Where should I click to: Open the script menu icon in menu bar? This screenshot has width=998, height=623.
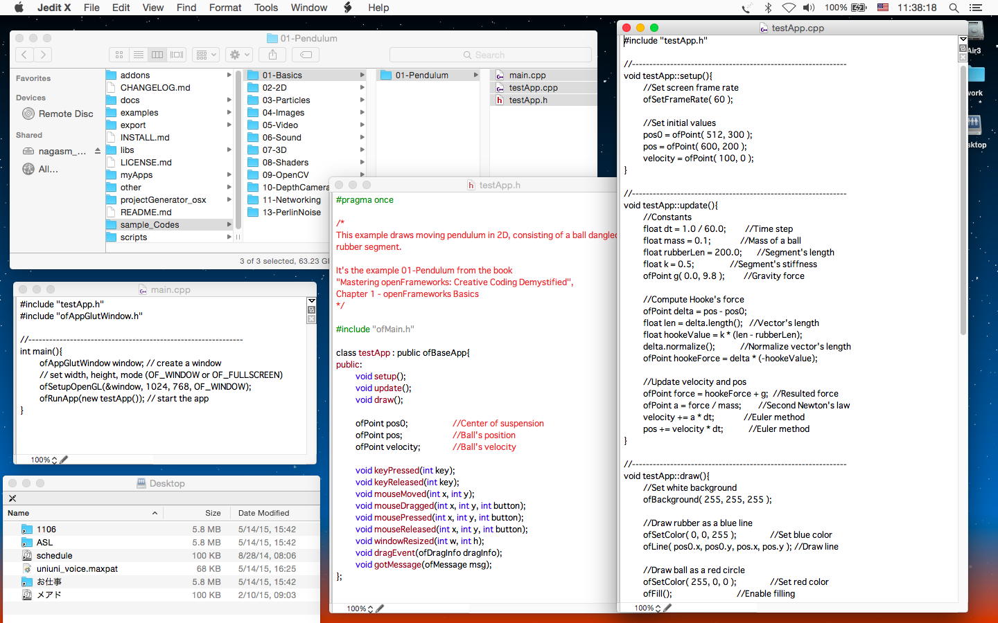pos(348,8)
